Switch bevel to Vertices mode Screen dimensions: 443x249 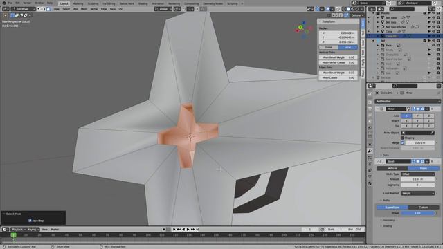pyautogui.click(x=392, y=168)
